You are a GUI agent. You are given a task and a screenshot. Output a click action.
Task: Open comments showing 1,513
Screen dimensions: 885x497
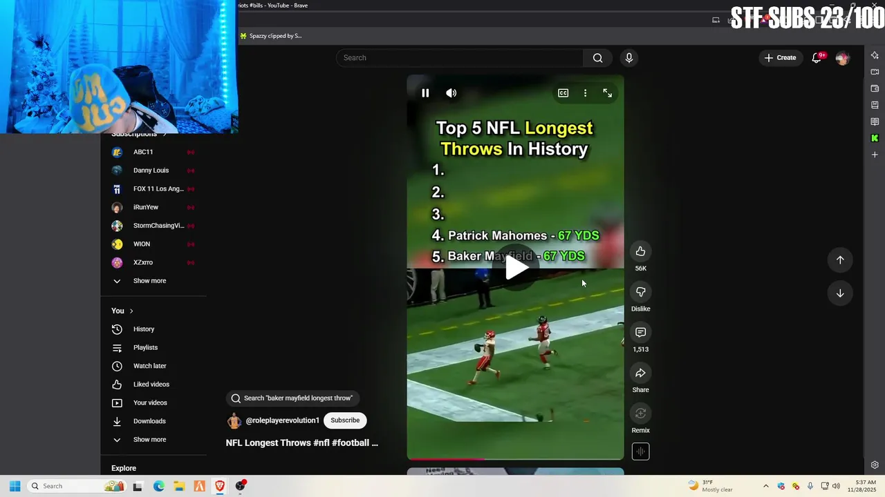tap(641, 333)
